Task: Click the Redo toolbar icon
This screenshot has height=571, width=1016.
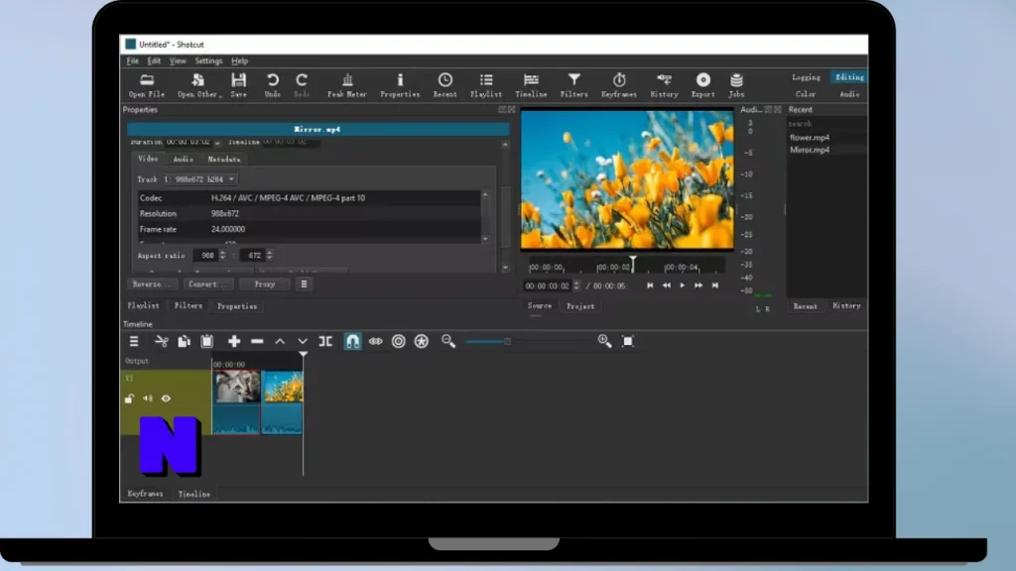Action: point(302,85)
